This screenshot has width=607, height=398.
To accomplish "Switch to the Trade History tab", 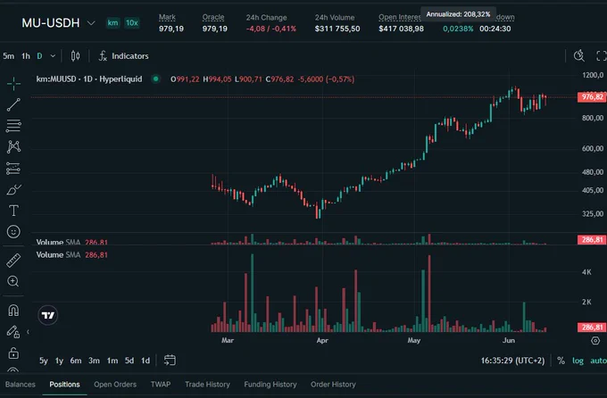I will point(207,385).
